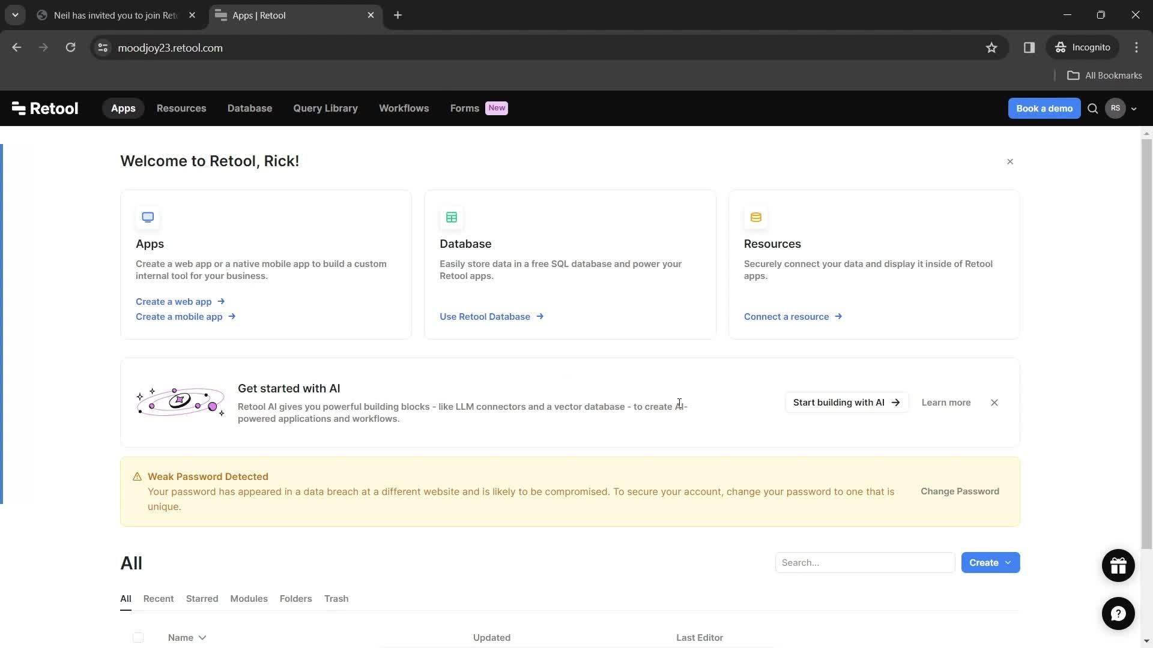
Task: Go back with the browser back arrow
Action: (x=16, y=47)
